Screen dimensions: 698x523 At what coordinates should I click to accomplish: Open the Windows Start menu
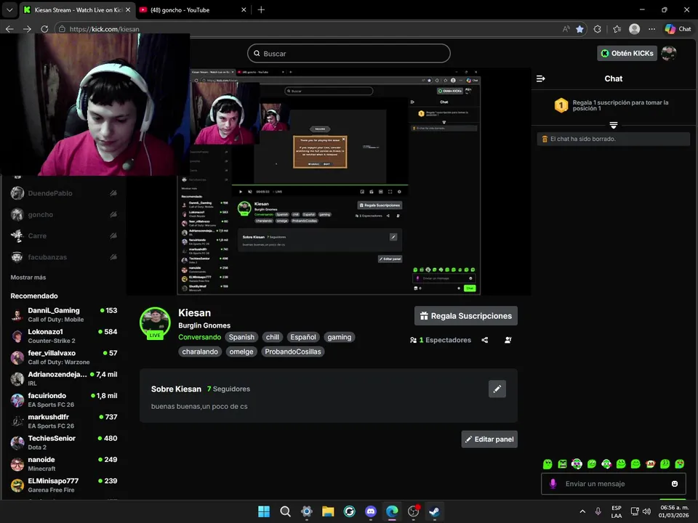264,511
